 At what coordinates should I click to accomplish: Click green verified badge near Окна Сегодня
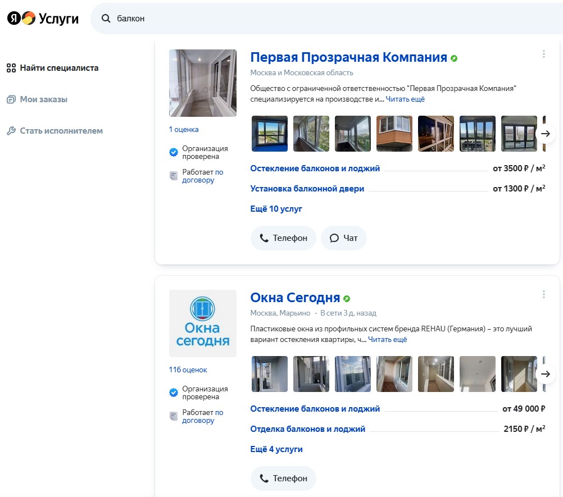[347, 299]
